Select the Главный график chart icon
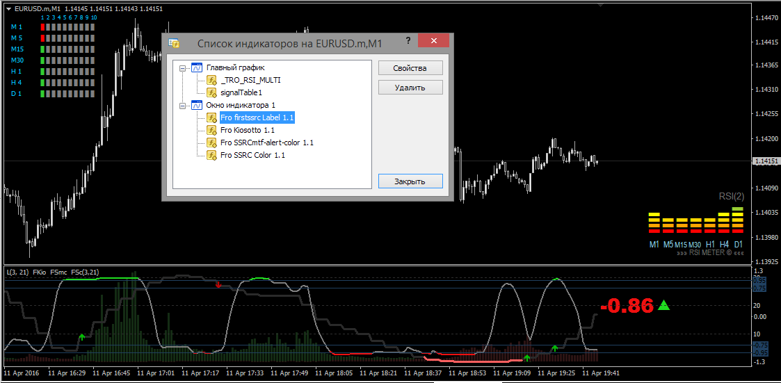 pos(197,67)
